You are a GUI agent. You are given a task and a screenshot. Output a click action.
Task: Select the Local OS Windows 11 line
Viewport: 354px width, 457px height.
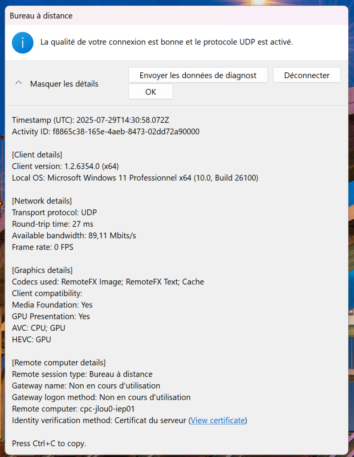coord(135,178)
